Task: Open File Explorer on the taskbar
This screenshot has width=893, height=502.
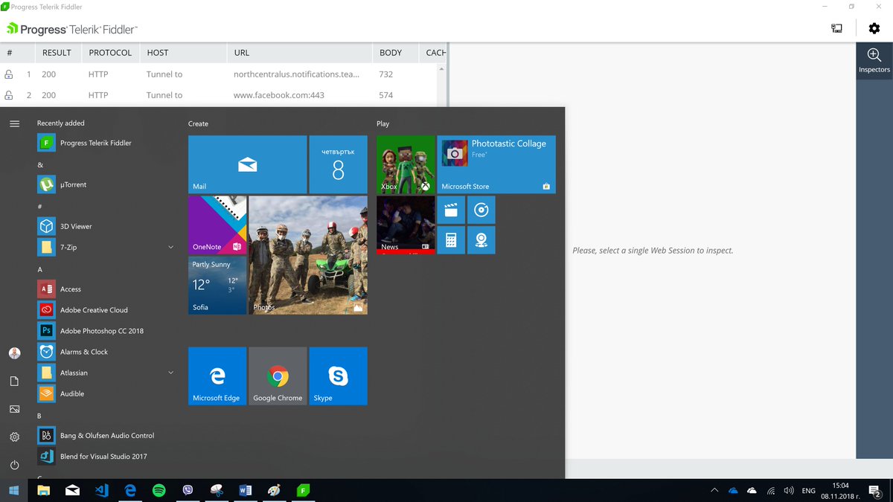Action: pyautogui.click(x=43, y=491)
